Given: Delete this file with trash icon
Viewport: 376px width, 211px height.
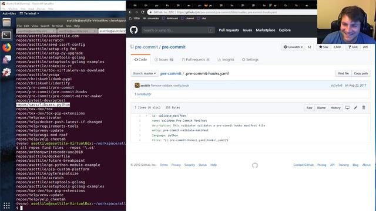Looking at the screenshot, I should [364, 108].
